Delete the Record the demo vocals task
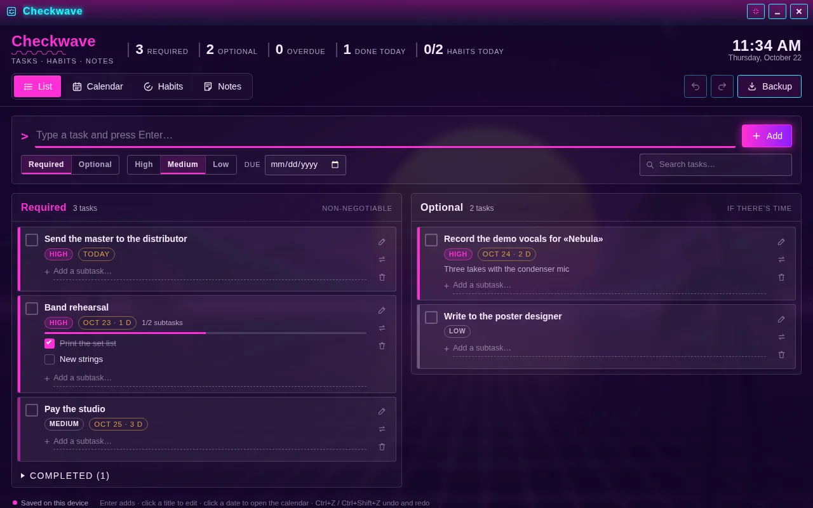 781,277
